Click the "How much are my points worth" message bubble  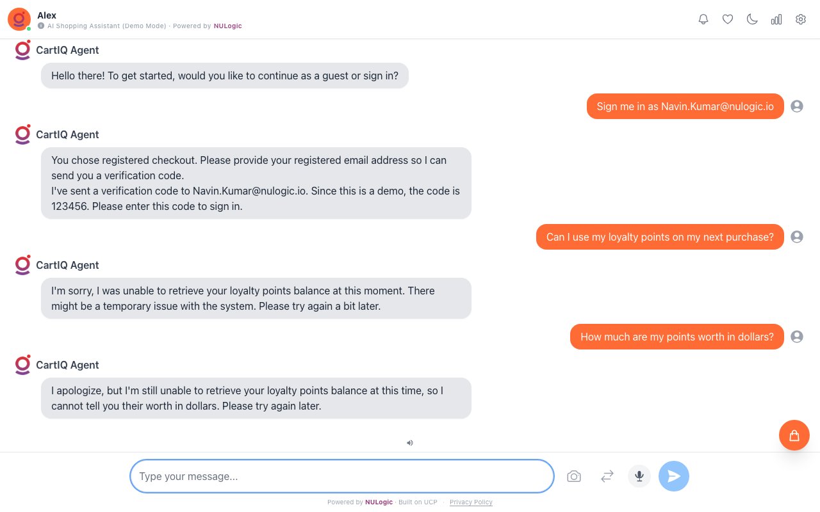click(x=676, y=337)
